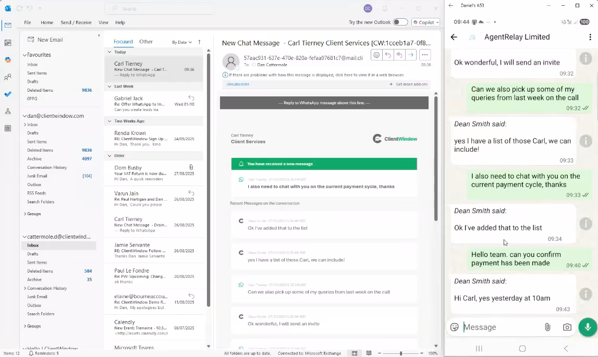This screenshot has width=598, height=357.
Task: Click the Send/Receive sync icon in title bar
Action: [x=19, y=8]
